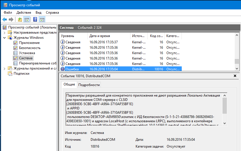
Task: Toggle the Action pane toolbar icon
Action: pyautogui.click(x=42, y=20)
